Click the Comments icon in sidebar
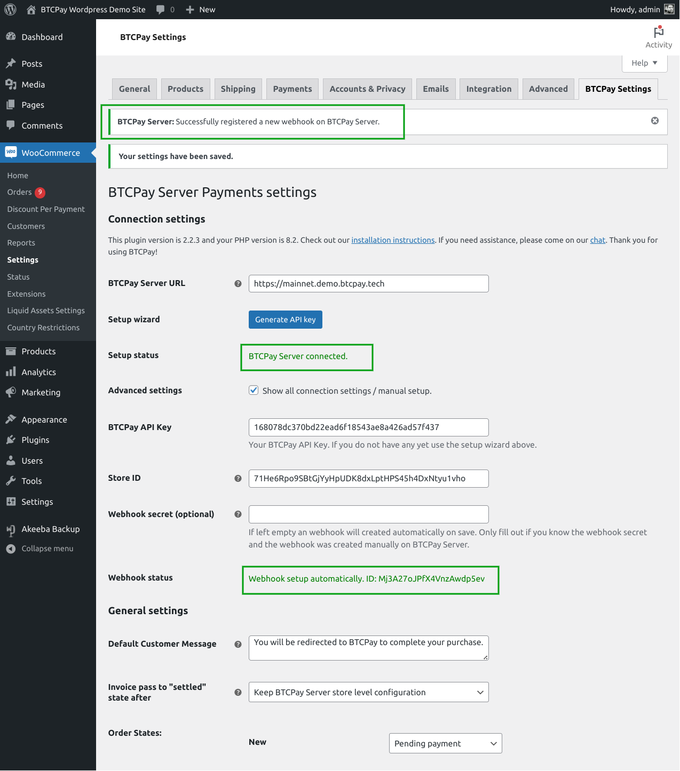This screenshot has height=771, width=680. 11,125
